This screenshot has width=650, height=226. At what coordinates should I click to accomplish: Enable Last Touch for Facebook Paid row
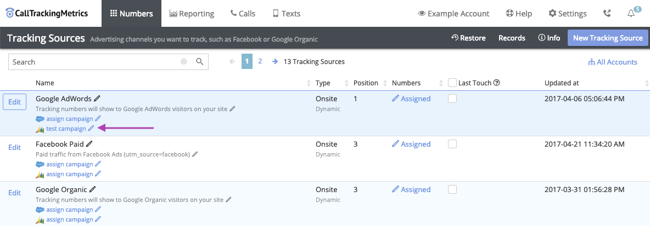(x=452, y=144)
